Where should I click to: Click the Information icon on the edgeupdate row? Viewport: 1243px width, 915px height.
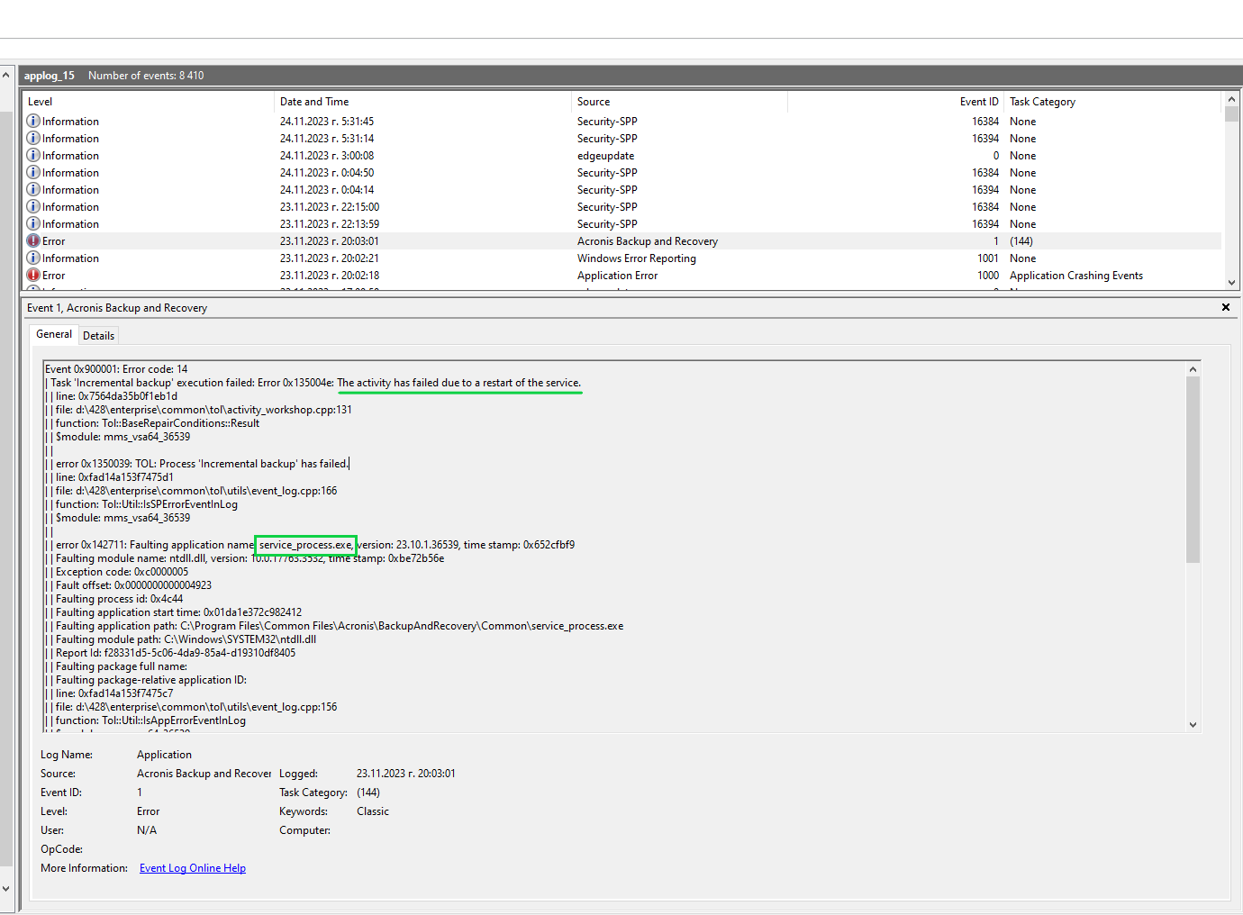tap(33, 155)
